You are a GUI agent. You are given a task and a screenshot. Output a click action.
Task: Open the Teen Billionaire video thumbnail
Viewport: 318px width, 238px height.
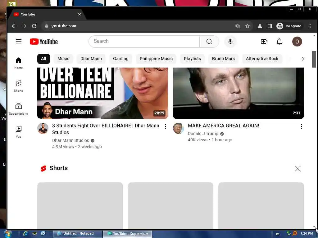click(102, 93)
